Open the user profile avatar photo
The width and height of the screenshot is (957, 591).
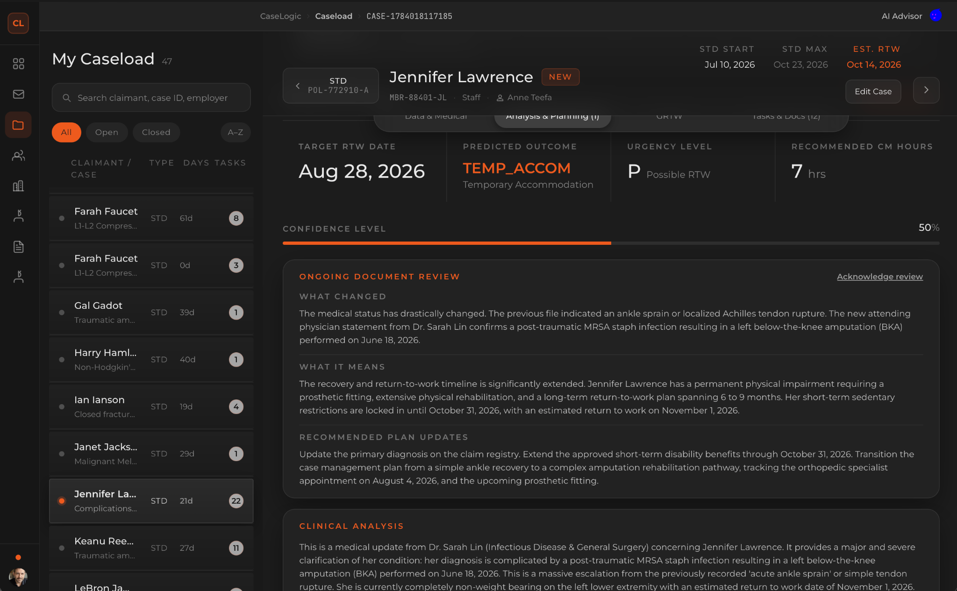point(18,577)
